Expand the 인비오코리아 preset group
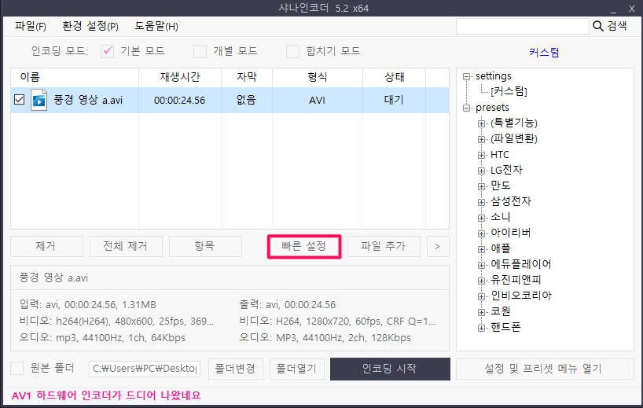This screenshot has height=408, width=643. pyautogui.click(x=481, y=296)
